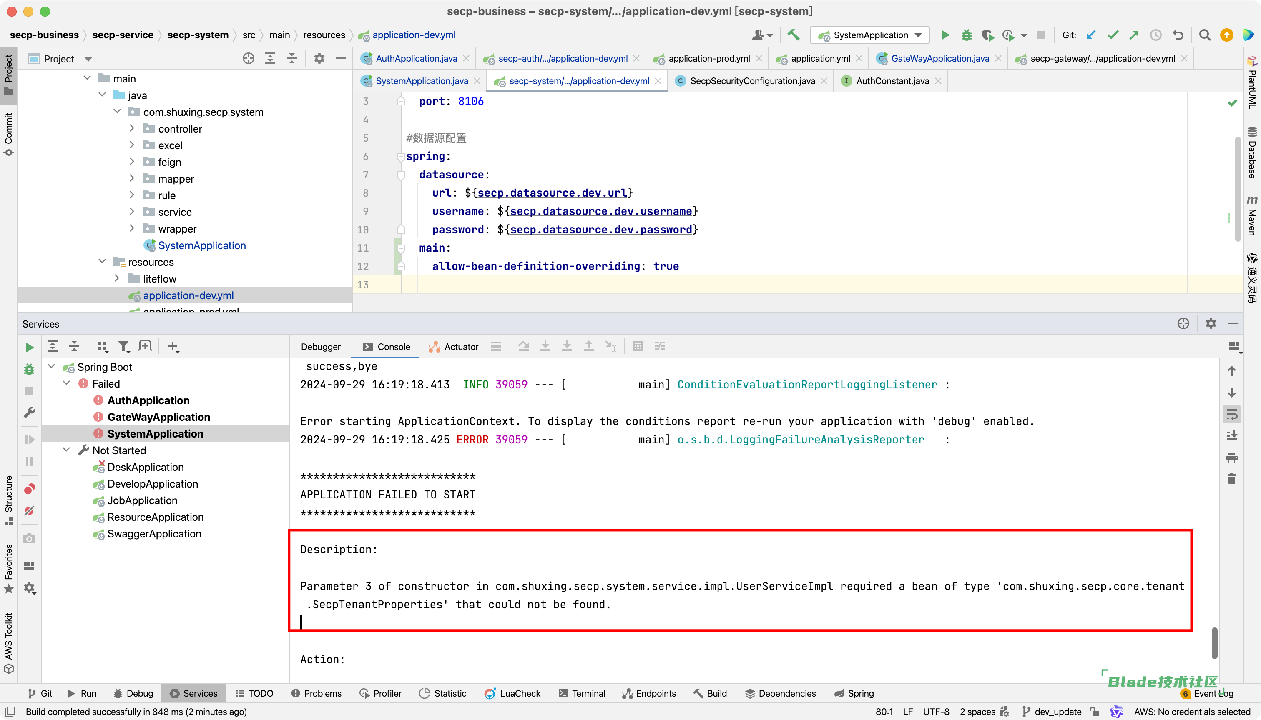This screenshot has width=1261, height=720.
Task: Click Scroll to End icon in console
Action: pyautogui.click(x=1232, y=436)
